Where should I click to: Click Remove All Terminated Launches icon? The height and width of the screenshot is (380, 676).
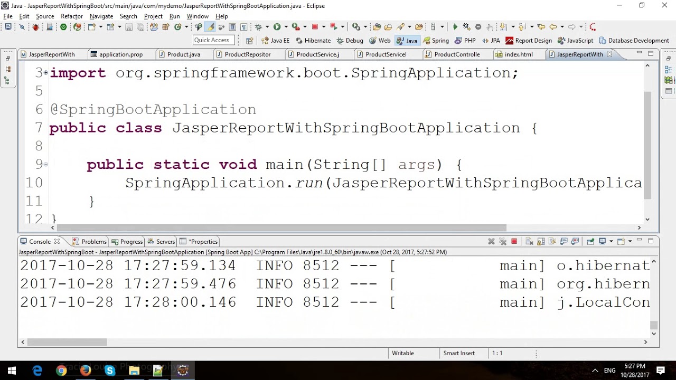(503, 241)
